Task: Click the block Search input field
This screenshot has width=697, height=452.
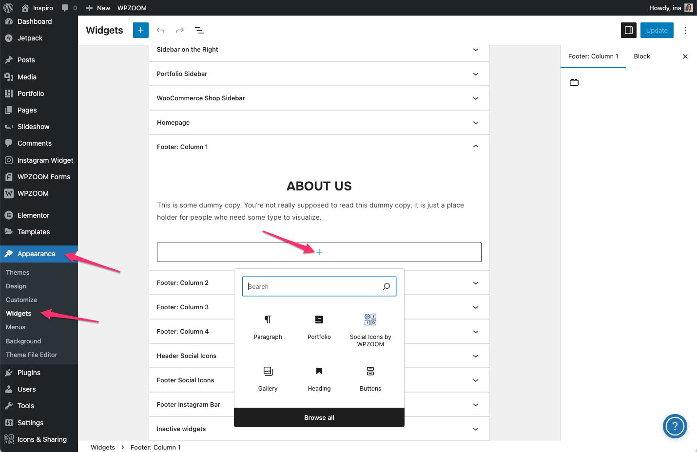Action: (314, 286)
